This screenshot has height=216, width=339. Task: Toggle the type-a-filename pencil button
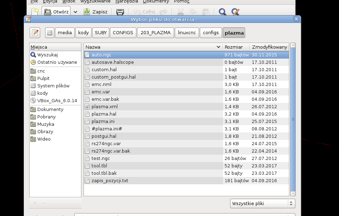coord(35,33)
